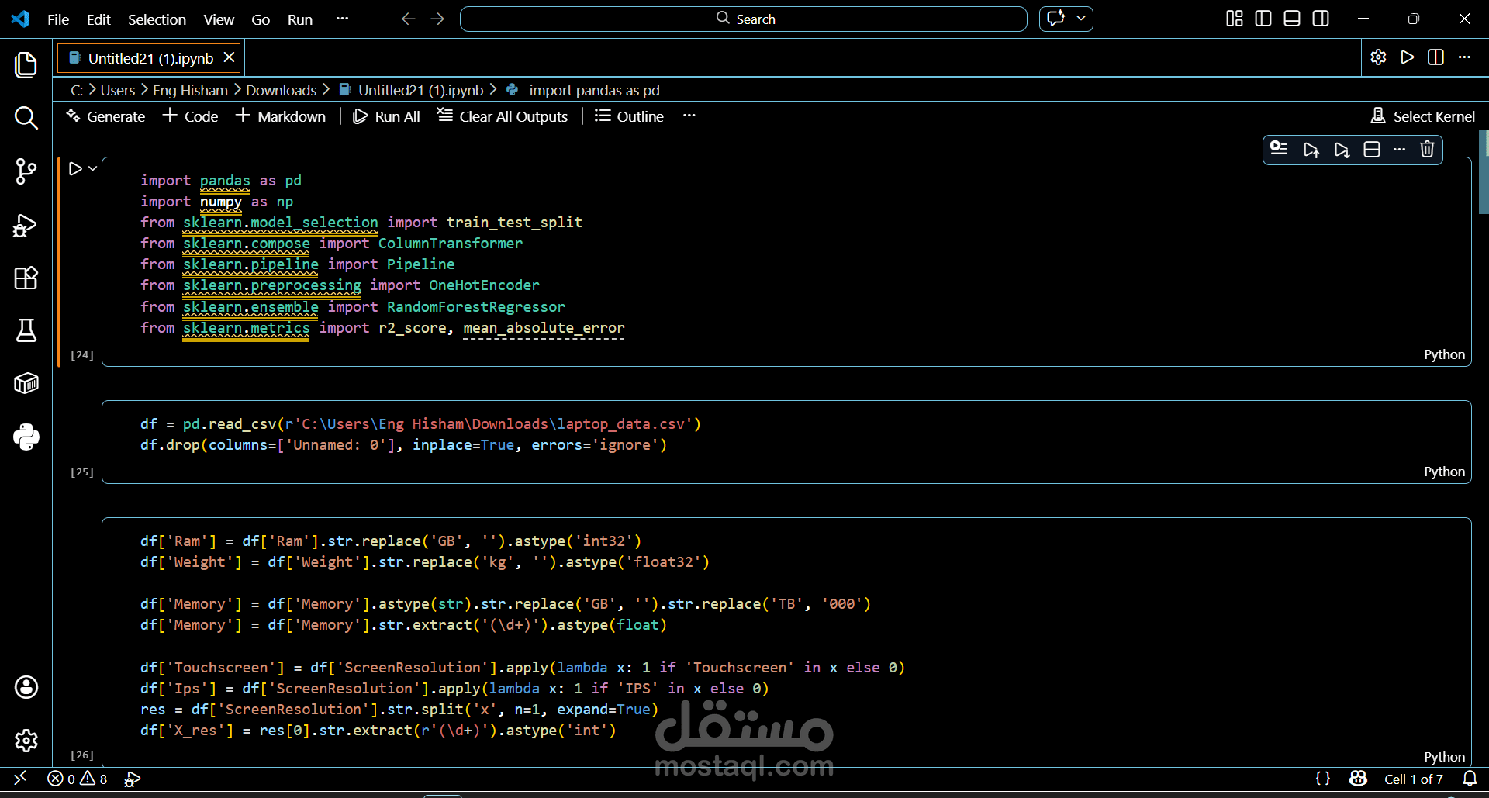Toggle the secondary side bar layout button
This screenshot has height=798, width=1489.
pyautogui.click(x=1321, y=19)
